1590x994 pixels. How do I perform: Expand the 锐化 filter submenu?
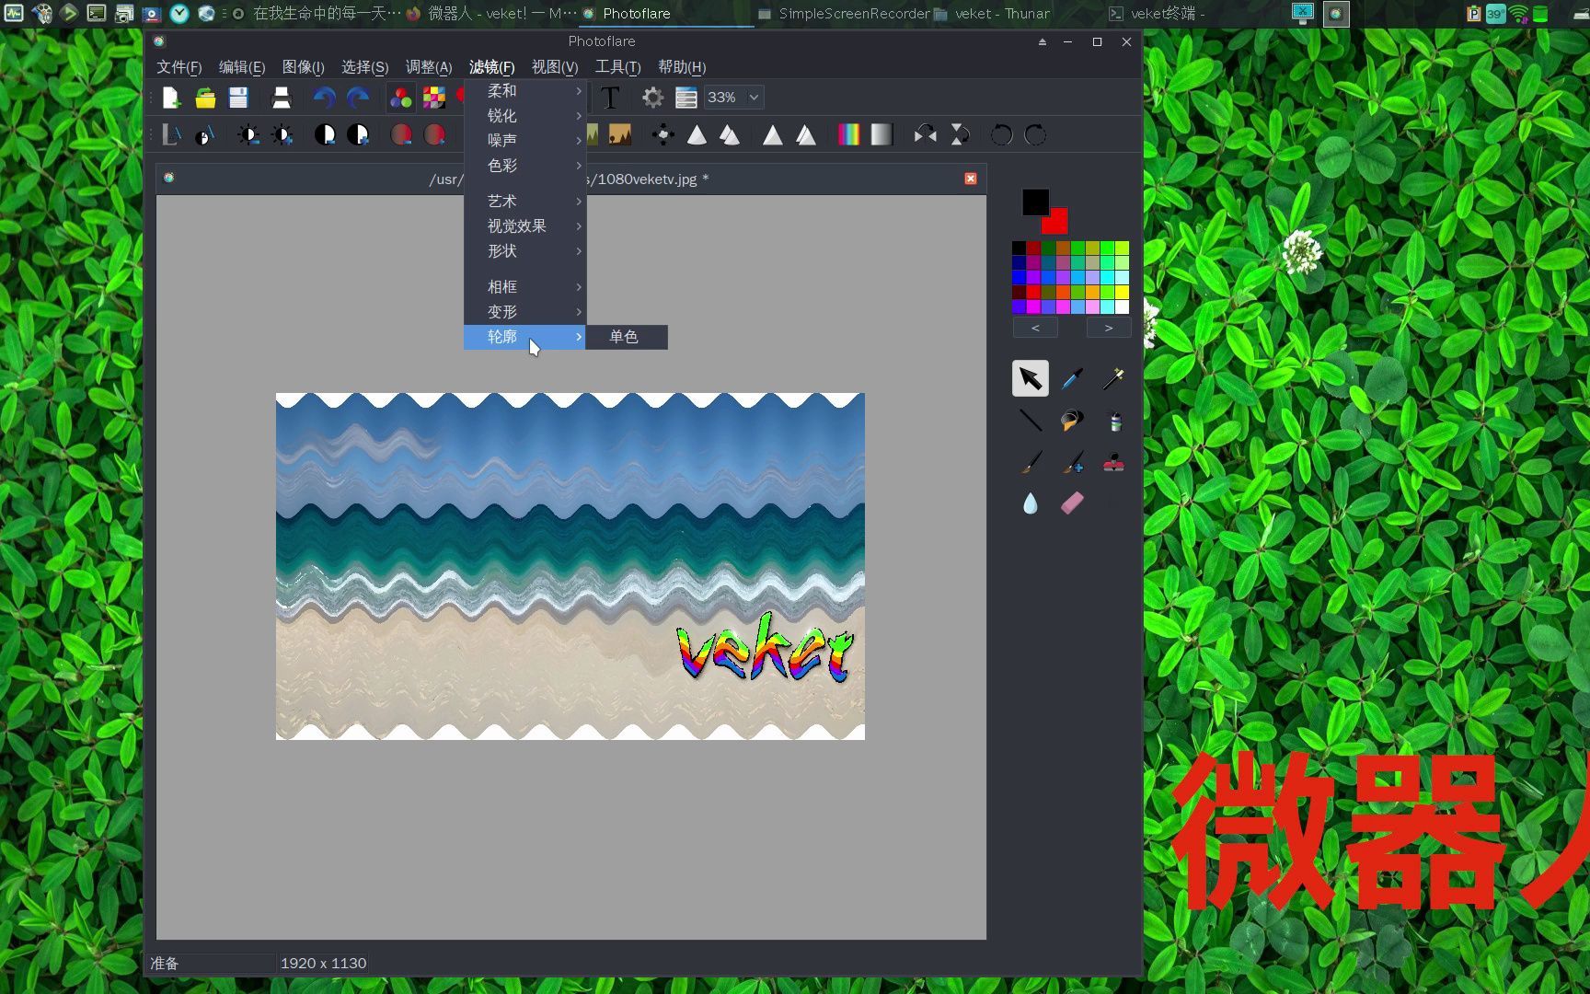[x=524, y=116]
